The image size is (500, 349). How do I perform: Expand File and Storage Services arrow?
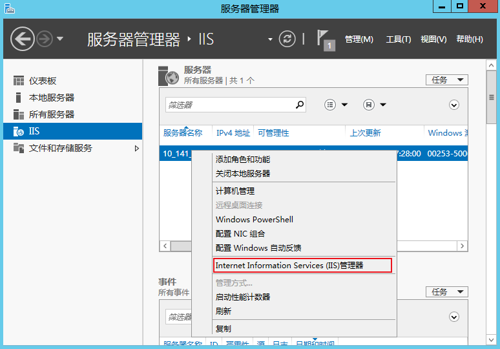pyautogui.click(x=136, y=148)
